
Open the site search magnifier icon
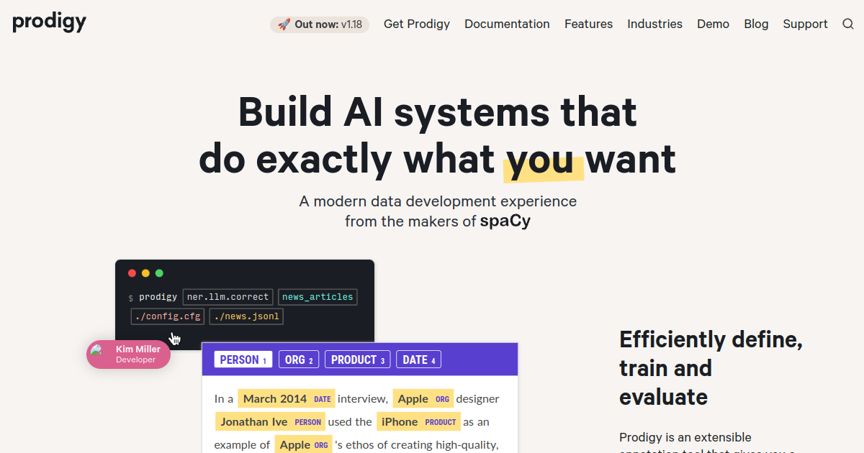point(848,24)
